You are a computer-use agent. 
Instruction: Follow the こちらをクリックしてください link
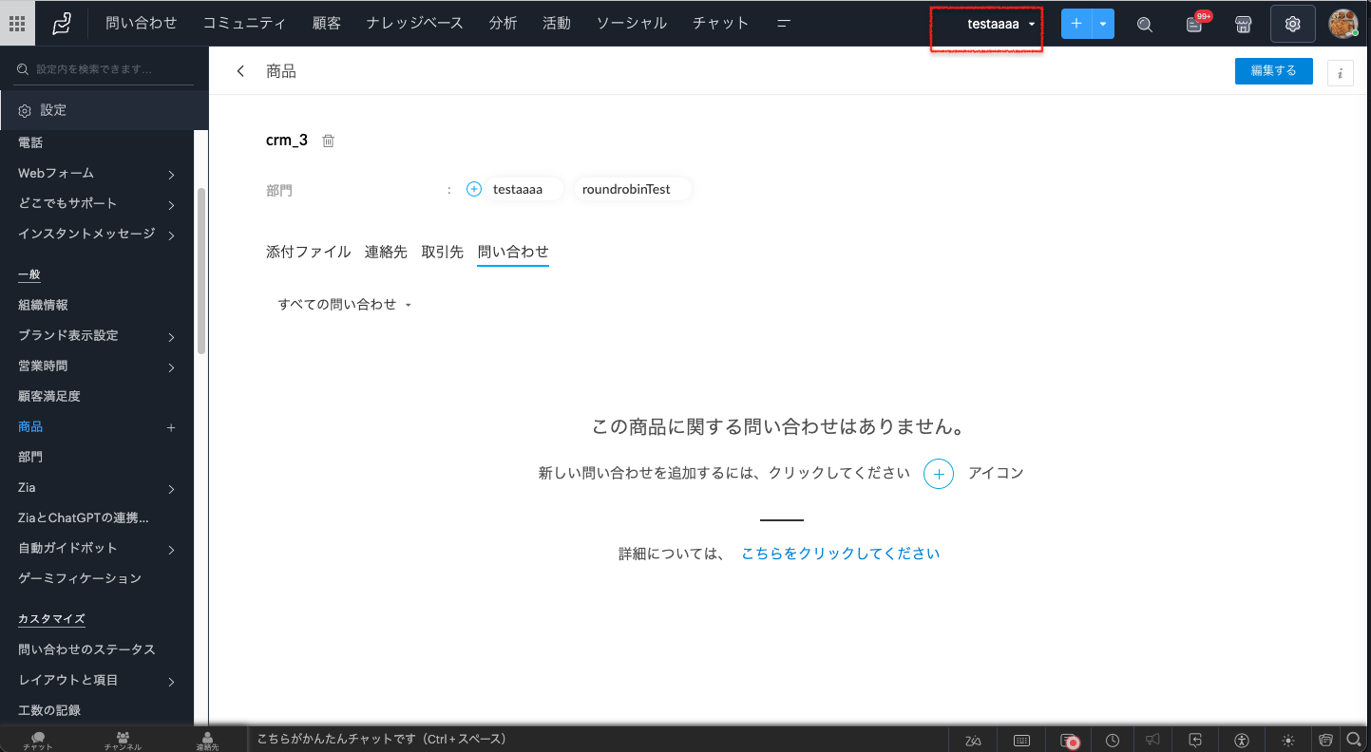click(840, 554)
